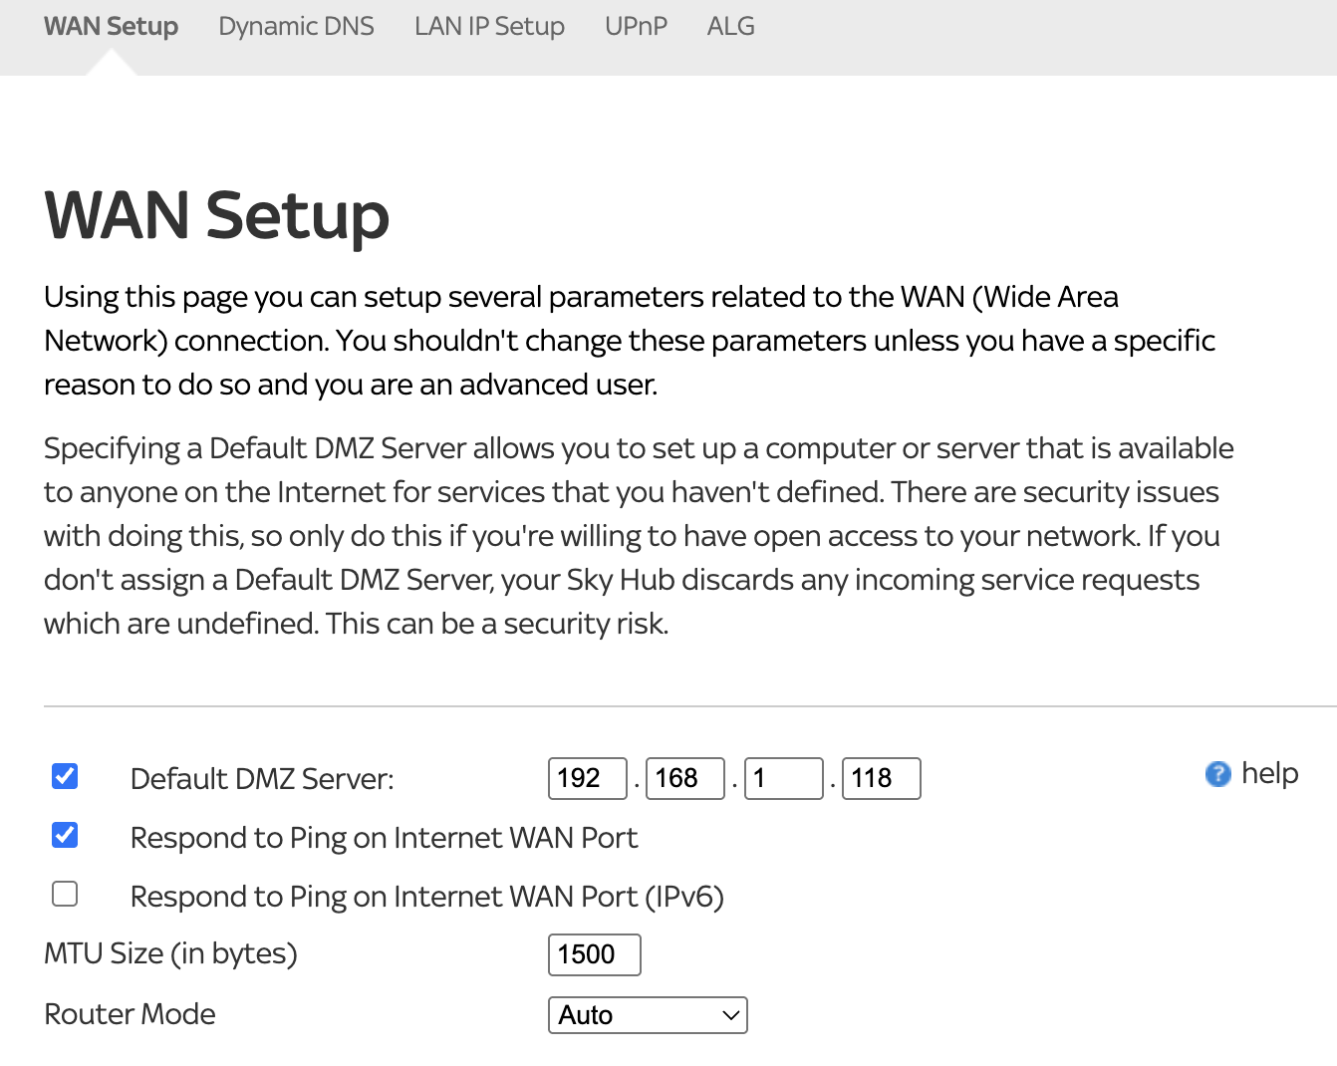Click the WAN Setup page heading
The image size is (1337, 1066).
[x=215, y=216]
